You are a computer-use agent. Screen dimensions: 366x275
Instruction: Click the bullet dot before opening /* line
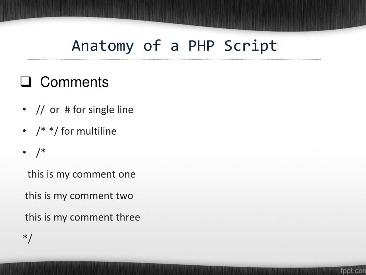(24, 153)
